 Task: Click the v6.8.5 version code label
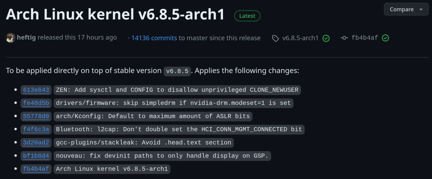point(178,71)
